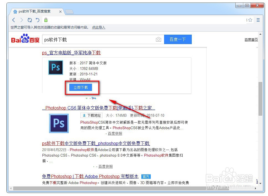
Task: Open image search via the camera icon
Action: point(159,40)
